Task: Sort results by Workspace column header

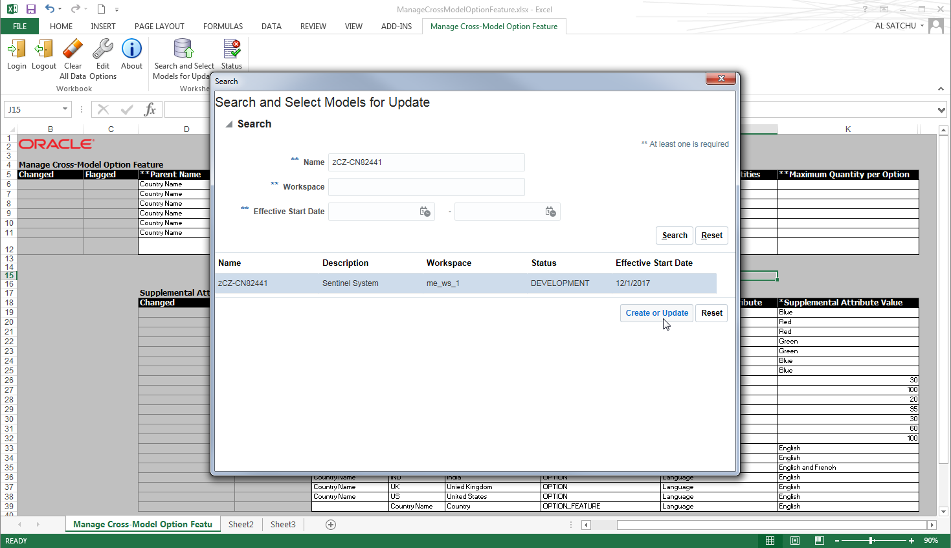Action: pyautogui.click(x=449, y=263)
